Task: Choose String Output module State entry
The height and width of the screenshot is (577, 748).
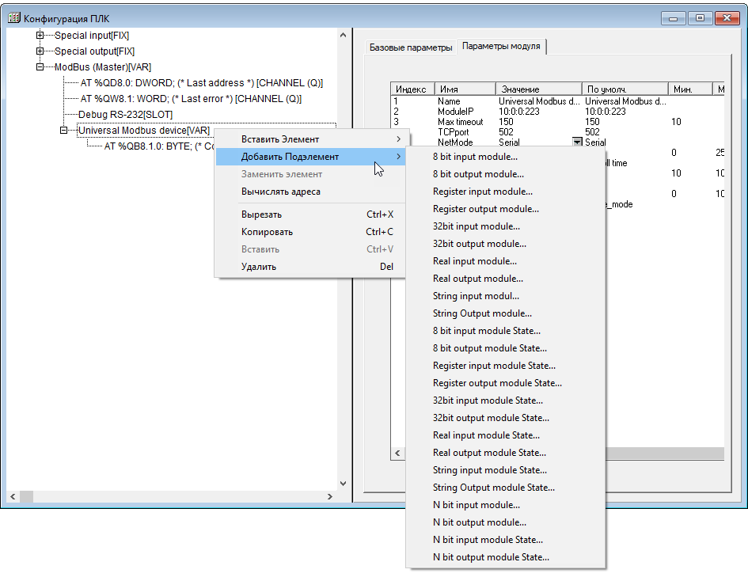Action: tap(494, 488)
